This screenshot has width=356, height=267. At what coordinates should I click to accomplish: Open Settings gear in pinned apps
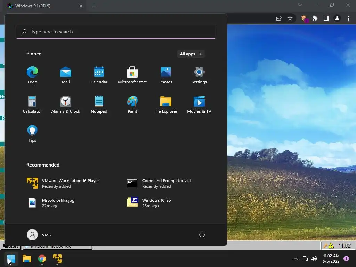point(199,75)
